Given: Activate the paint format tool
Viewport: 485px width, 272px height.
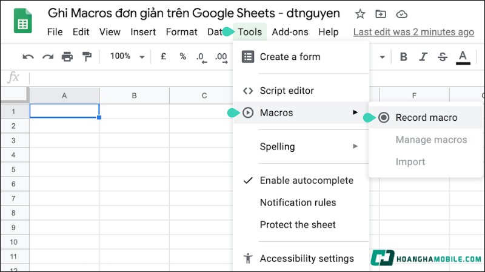Looking at the screenshot, I should coord(87,57).
